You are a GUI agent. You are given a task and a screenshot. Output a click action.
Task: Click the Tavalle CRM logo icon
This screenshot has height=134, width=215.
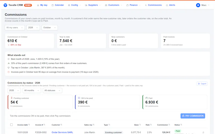[5, 5]
